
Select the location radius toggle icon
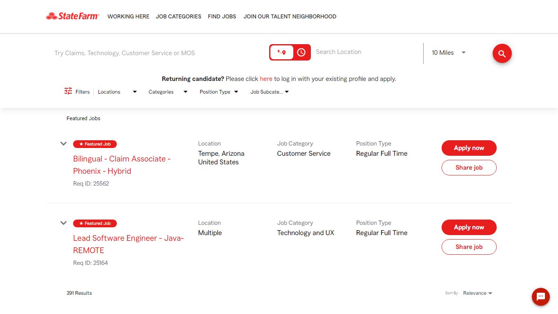point(281,52)
